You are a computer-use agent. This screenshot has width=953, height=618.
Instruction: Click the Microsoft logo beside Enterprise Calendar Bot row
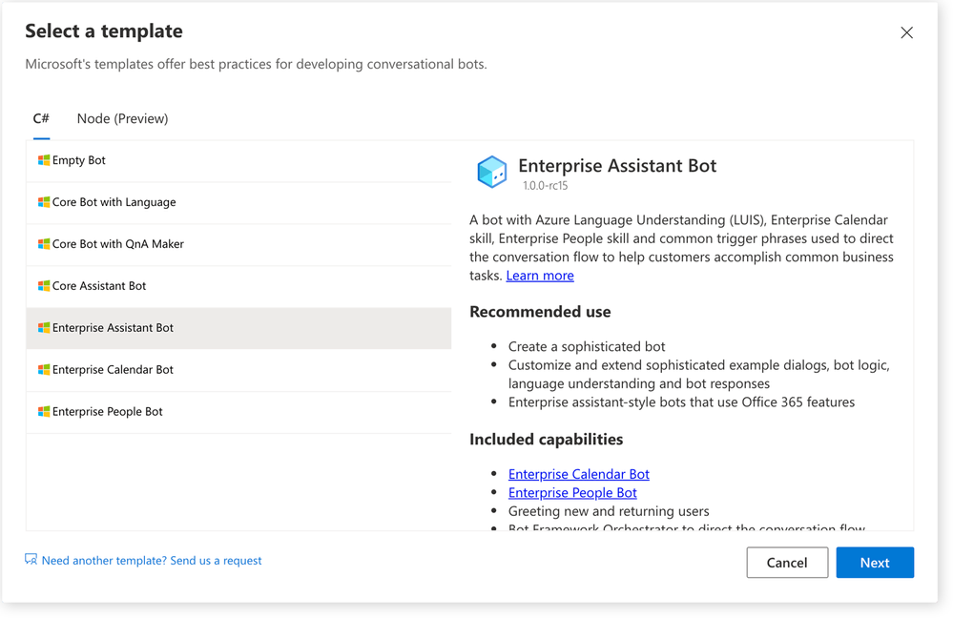pyautogui.click(x=44, y=370)
